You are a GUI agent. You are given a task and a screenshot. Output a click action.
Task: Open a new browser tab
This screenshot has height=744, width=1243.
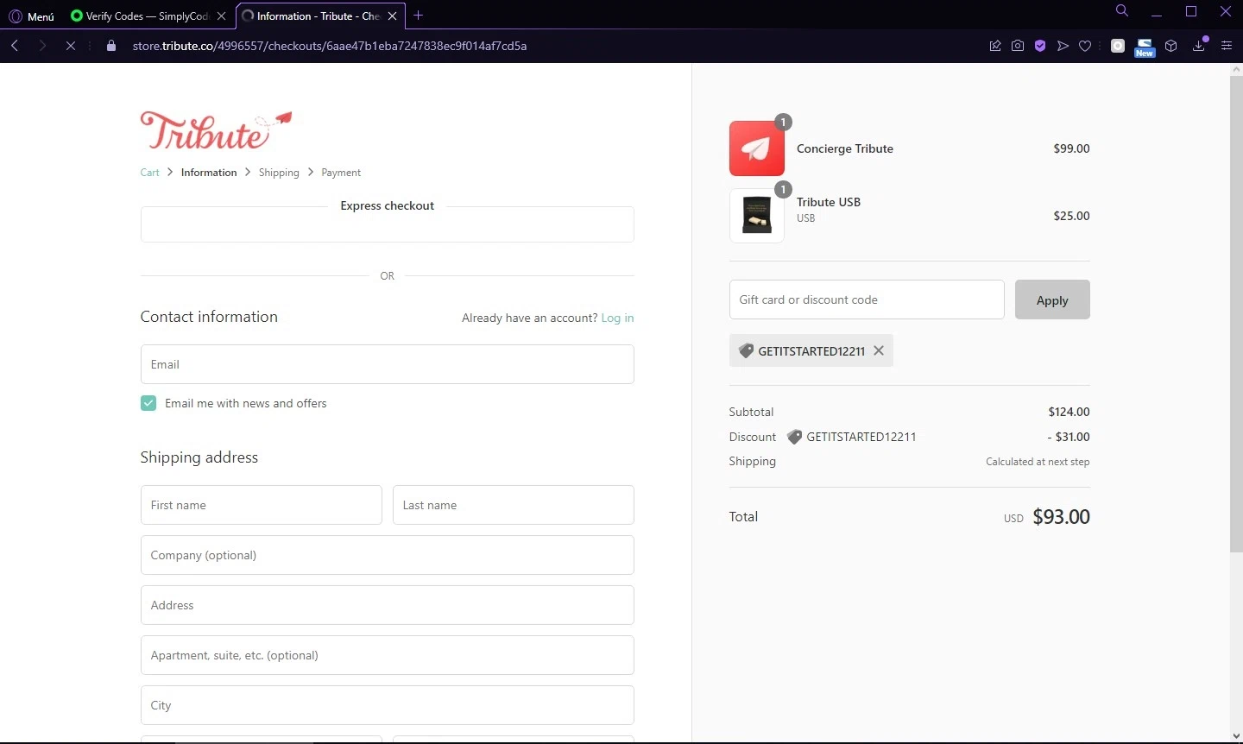(418, 16)
